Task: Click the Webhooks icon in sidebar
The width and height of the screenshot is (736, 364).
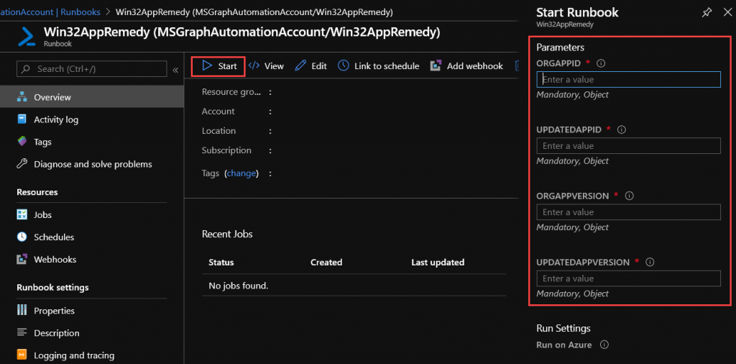Action: pyautogui.click(x=22, y=259)
